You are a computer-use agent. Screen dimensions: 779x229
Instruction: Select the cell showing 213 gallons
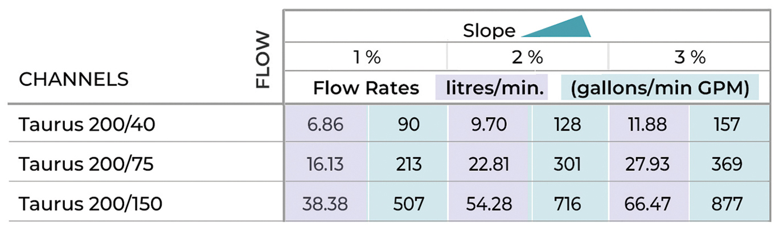[408, 164]
